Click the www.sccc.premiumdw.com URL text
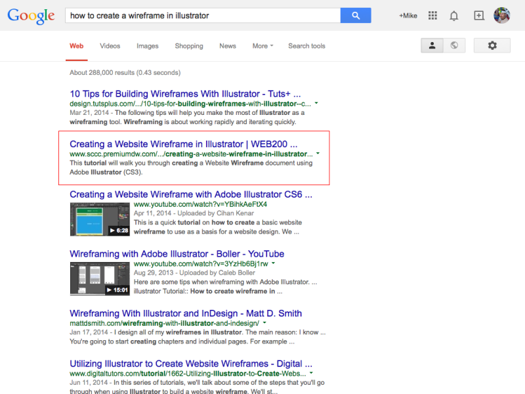This screenshot has height=394, width=525. [x=191, y=154]
